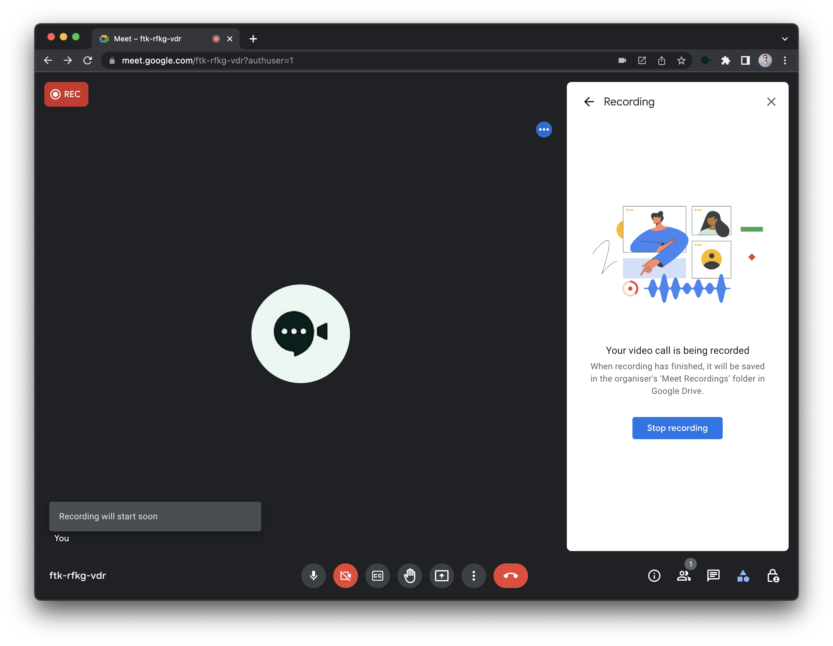Click the present screen share icon
The height and width of the screenshot is (646, 833).
pyautogui.click(x=441, y=576)
